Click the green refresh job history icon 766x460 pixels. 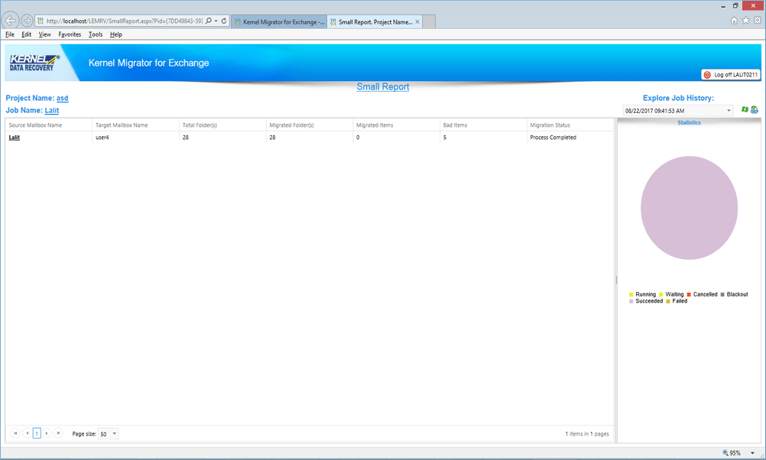pos(745,110)
